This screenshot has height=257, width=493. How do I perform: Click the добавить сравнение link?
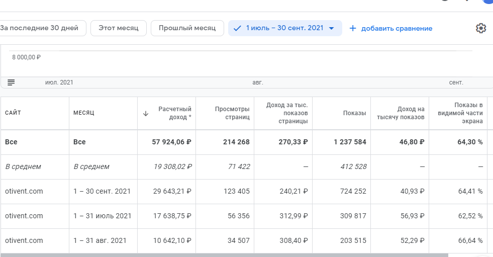pos(397,28)
